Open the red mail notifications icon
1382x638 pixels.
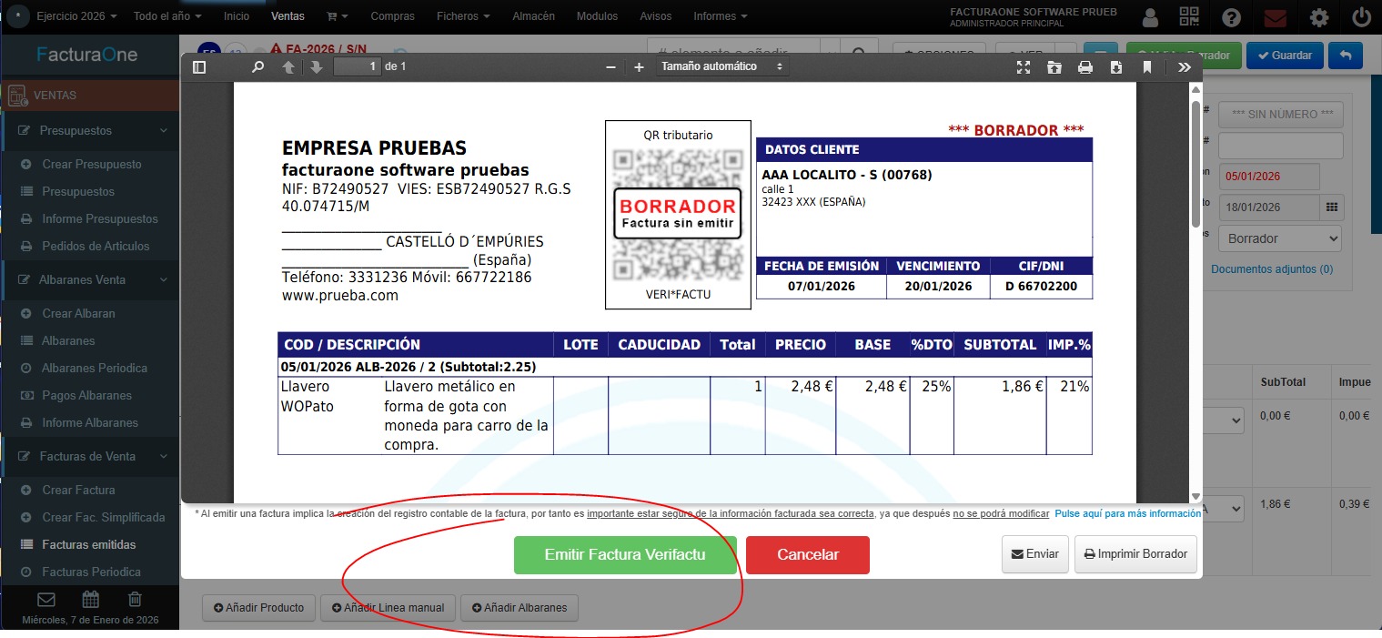[x=1275, y=17]
